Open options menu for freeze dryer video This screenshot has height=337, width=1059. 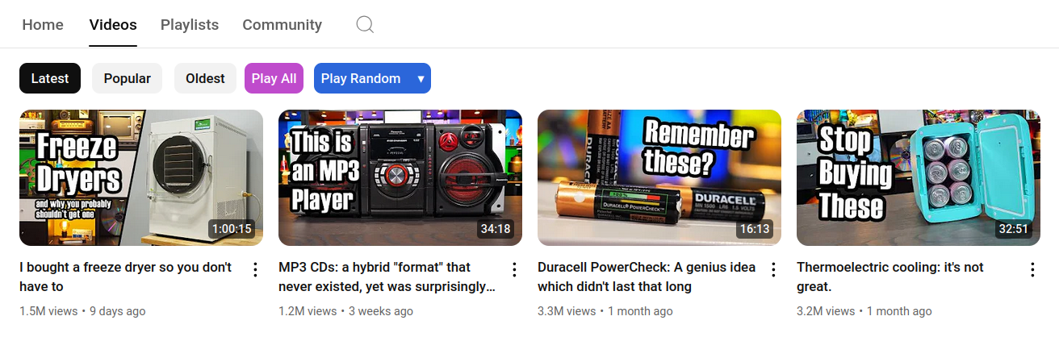255,269
